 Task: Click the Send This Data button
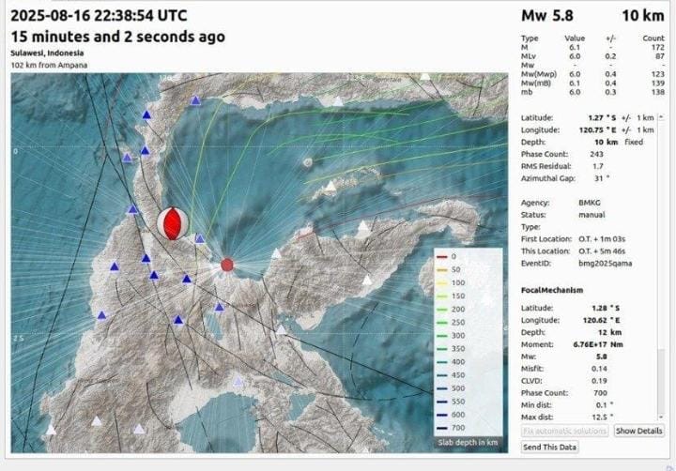coord(550,448)
